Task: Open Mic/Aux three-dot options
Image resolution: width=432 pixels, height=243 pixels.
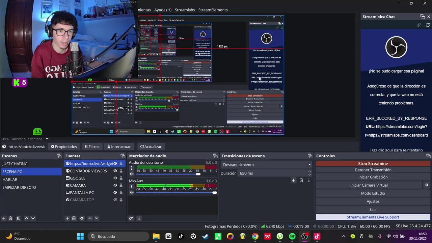Action: click(x=132, y=187)
